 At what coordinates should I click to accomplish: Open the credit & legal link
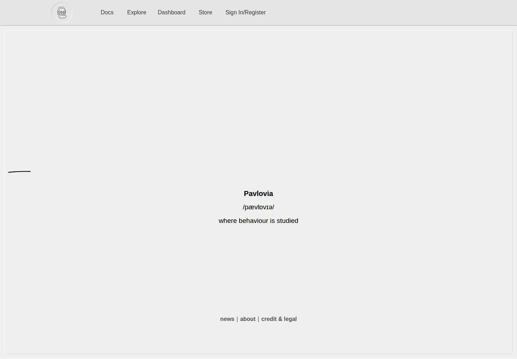coord(279,319)
